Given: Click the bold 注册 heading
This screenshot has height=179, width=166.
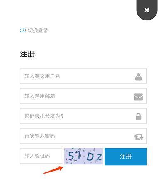Looking at the screenshot, I should (x=27, y=54).
